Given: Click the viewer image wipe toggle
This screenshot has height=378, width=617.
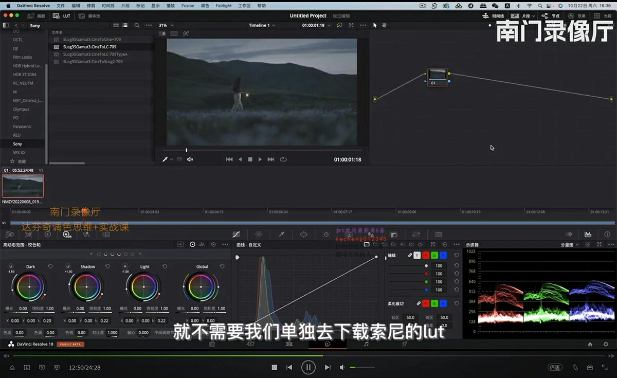Looking at the screenshot, I should coord(162,33).
